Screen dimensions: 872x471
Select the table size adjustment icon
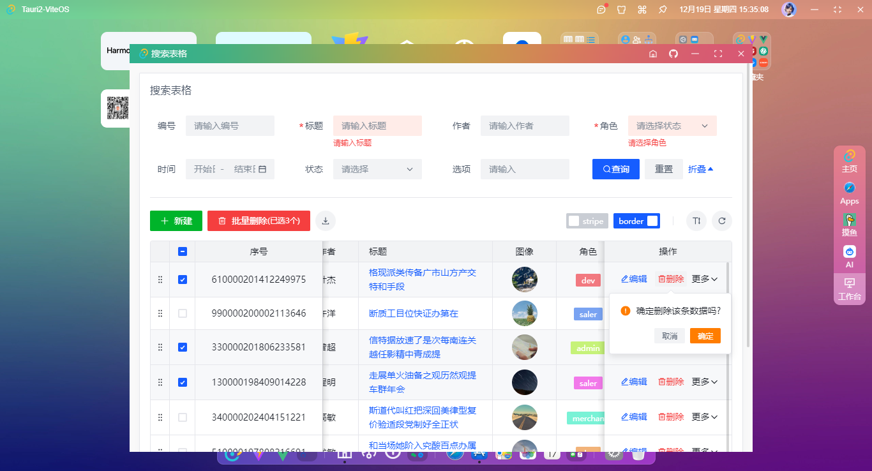696,221
